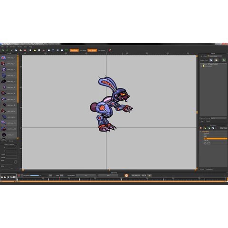Select the rabbit_head sprite in the Z-order list
This screenshot has height=228, width=228.
pos(9,129)
